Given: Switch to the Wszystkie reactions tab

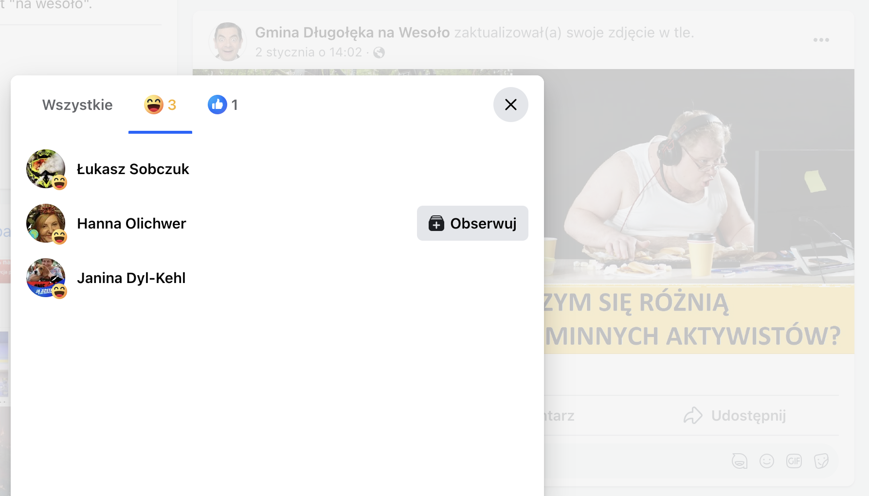Looking at the screenshot, I should pyautogui.click(x=77, y=105).
